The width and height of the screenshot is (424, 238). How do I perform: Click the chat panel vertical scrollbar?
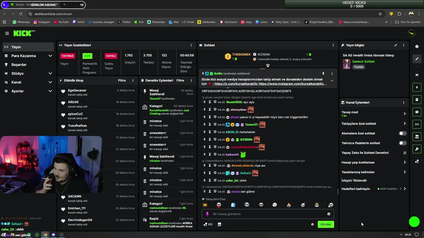pyautogui.click(x=338, y=192)
